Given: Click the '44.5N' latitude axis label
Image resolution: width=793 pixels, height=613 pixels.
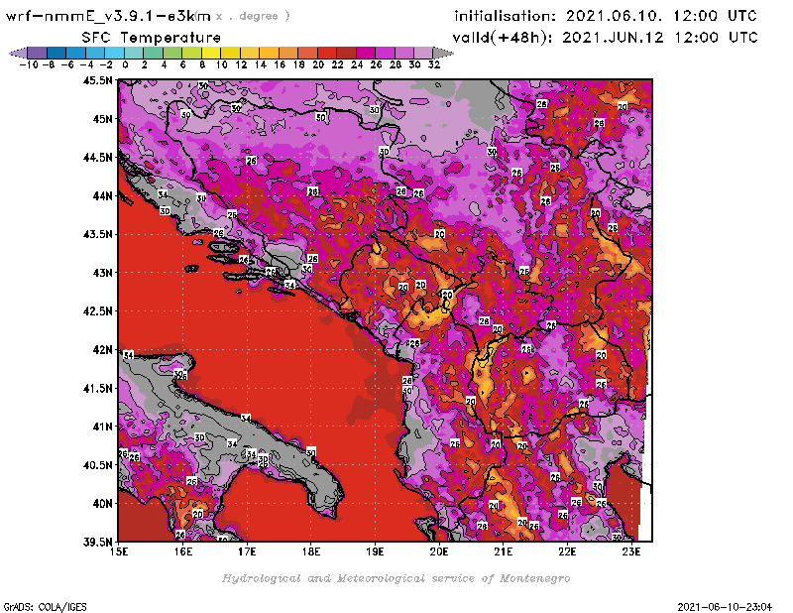Looking at the screenshot, I should (97, 158).
